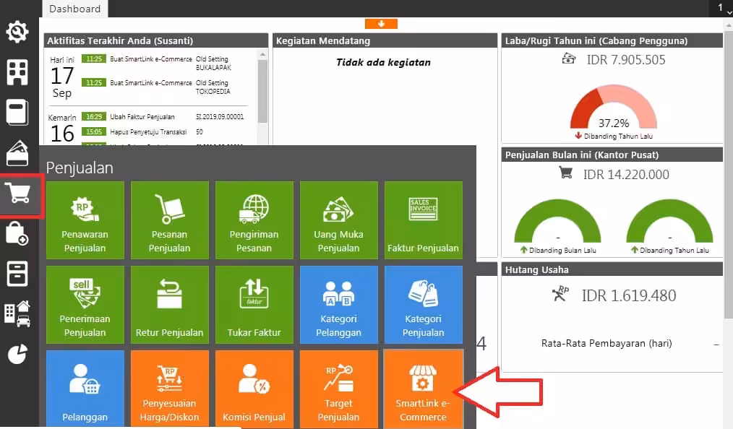The width and height of the screenshot is (733, 429).
Task: Open the inventory cabinet sidebar icon
Action: [x=17, y=274]
